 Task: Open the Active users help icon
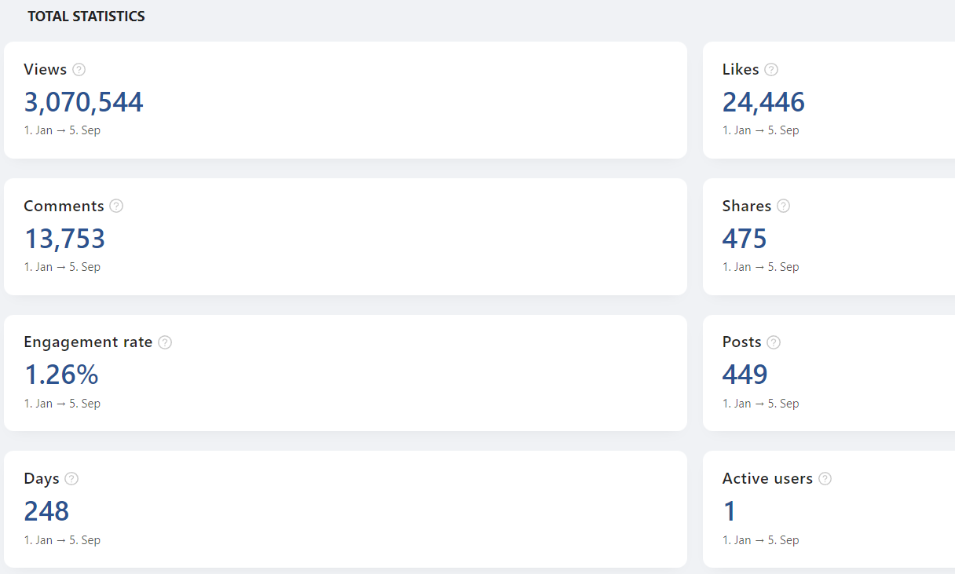[x=825, y=479]
